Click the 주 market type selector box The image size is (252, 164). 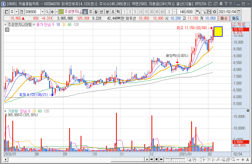pyautogui.click(x=12, y=12)
